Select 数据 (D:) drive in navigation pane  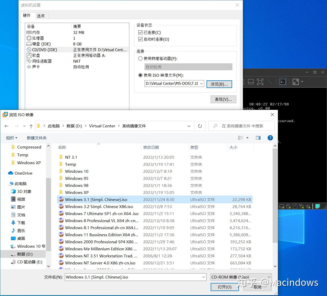pyautogui.click(x=23, y=254)
